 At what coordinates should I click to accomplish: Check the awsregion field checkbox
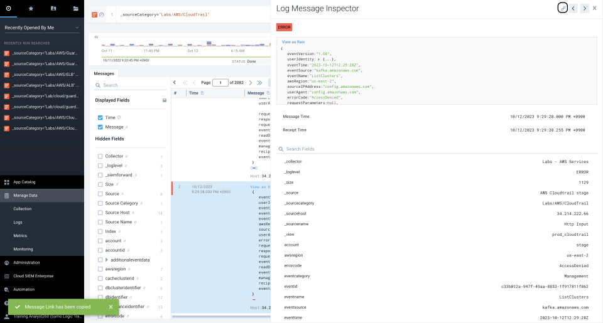pos(100,269)
